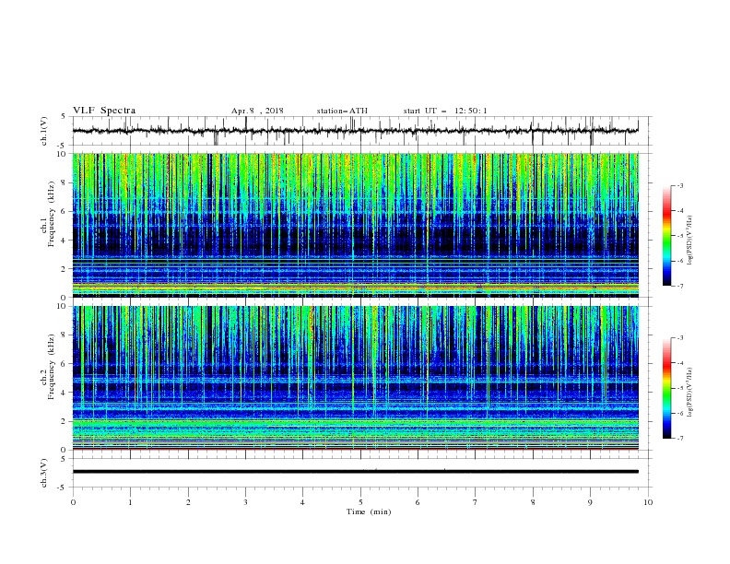Click the 'station=ATH' label
The image size is (730, 564).
342,111
